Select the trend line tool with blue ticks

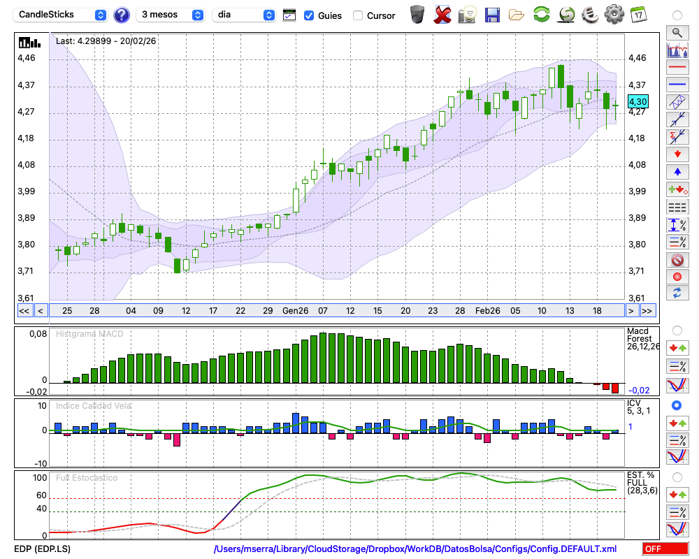(x=677, y=119)
